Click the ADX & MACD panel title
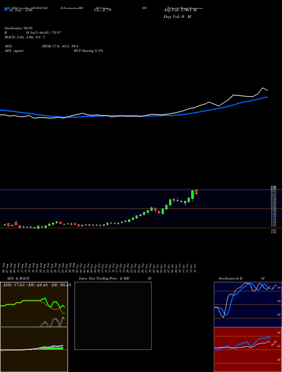Screen dimensions: 282x372 coord(18,278)
